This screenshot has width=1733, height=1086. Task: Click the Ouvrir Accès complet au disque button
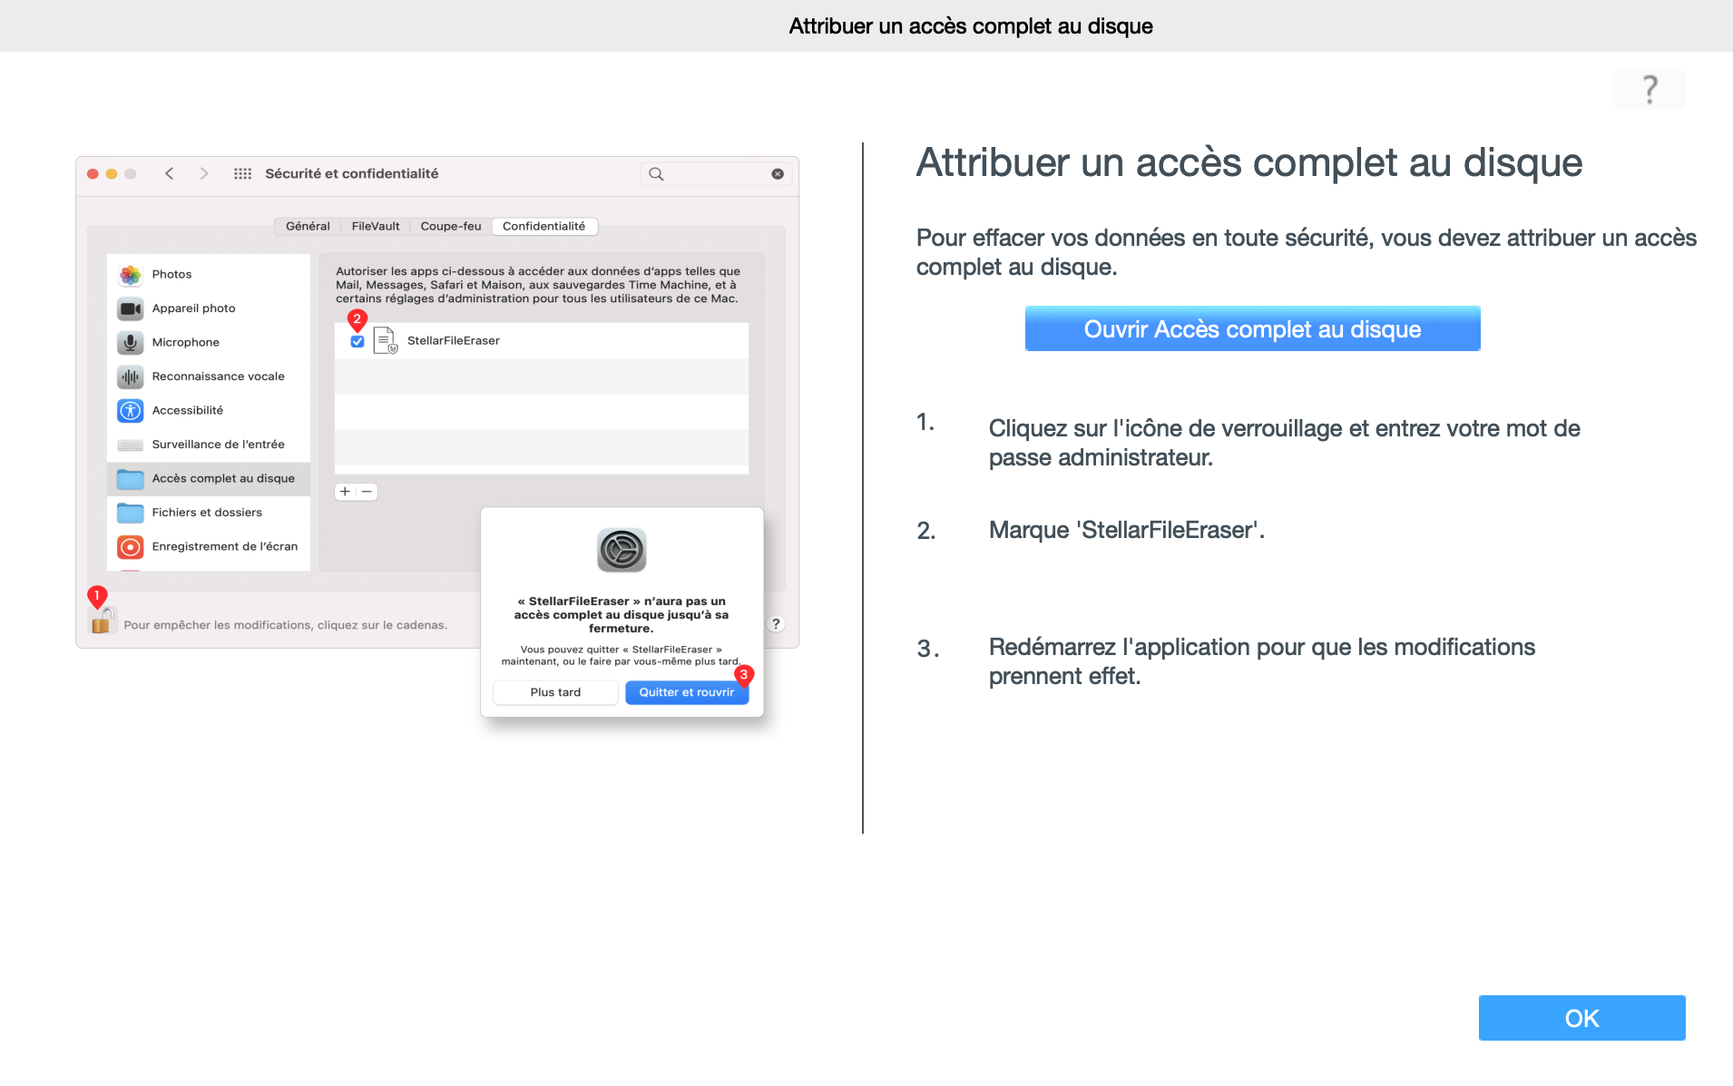1252,328
